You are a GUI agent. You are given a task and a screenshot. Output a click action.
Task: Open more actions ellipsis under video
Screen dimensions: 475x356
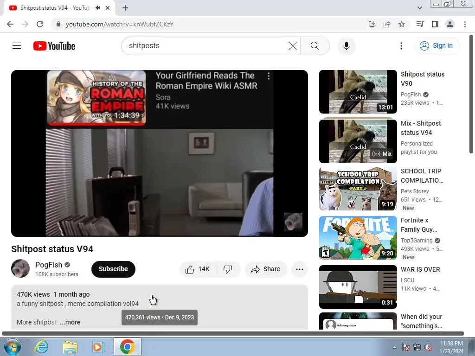pyautogui.click(x=299, y=269)
